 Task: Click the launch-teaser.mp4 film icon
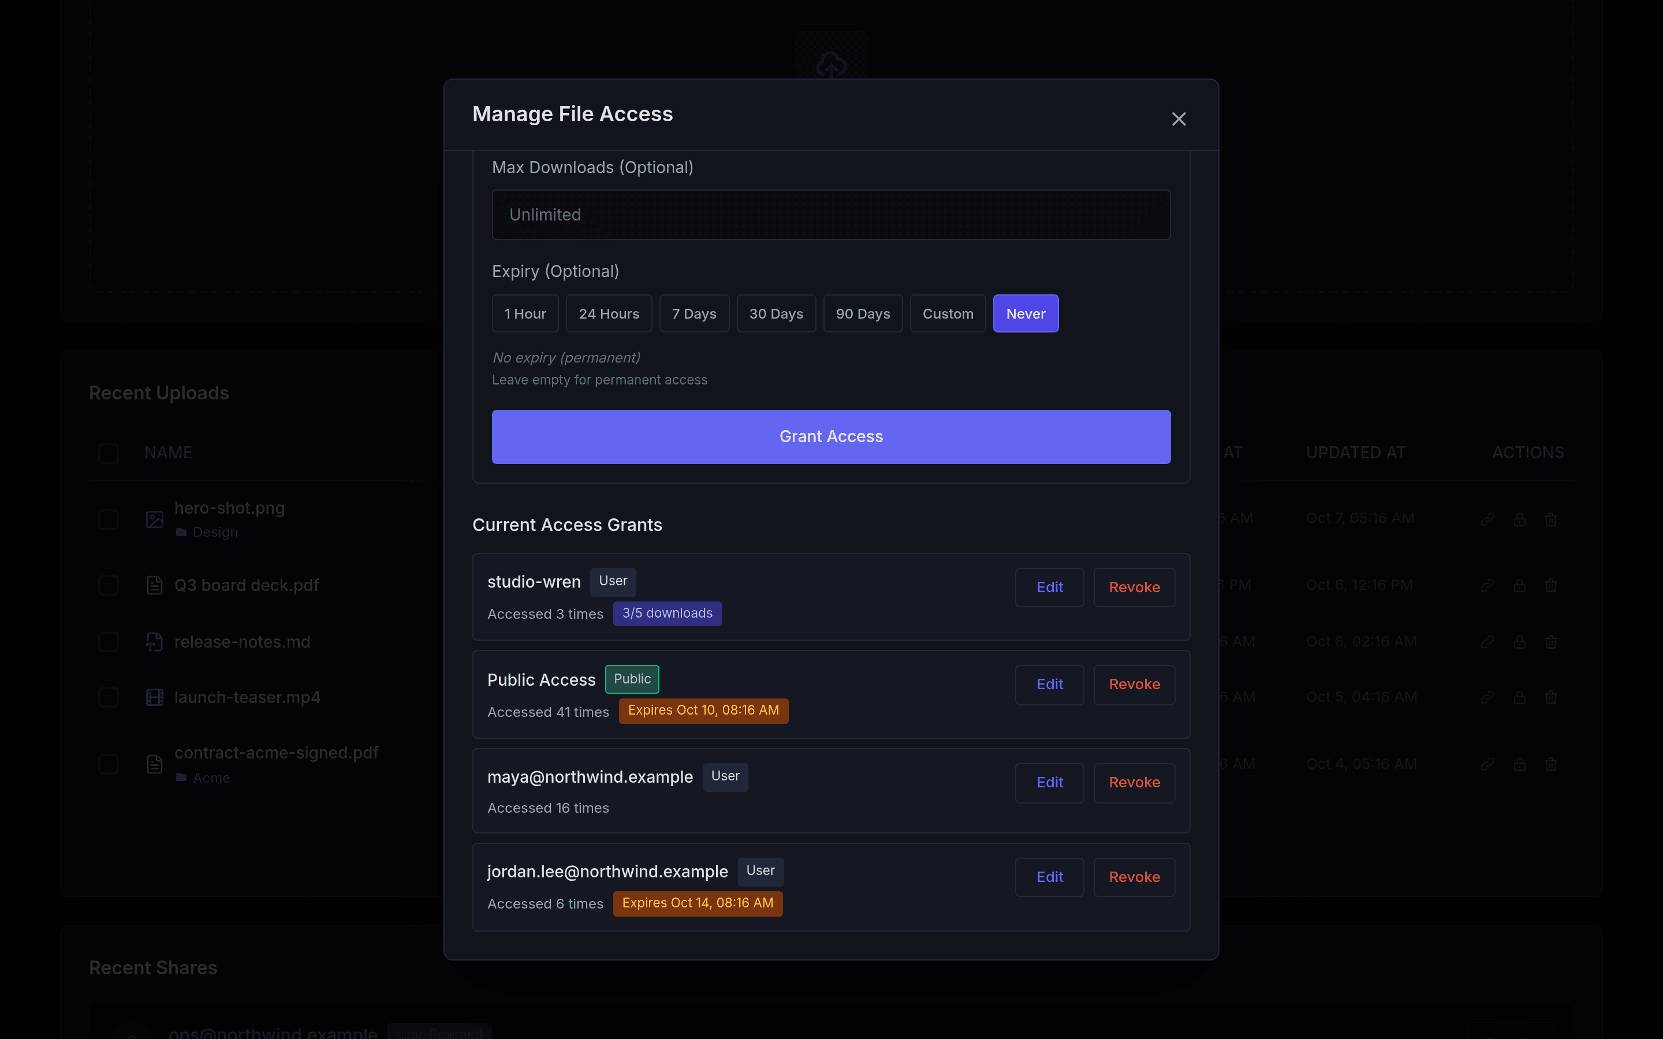pyautogui.click(x=155, y=697)
